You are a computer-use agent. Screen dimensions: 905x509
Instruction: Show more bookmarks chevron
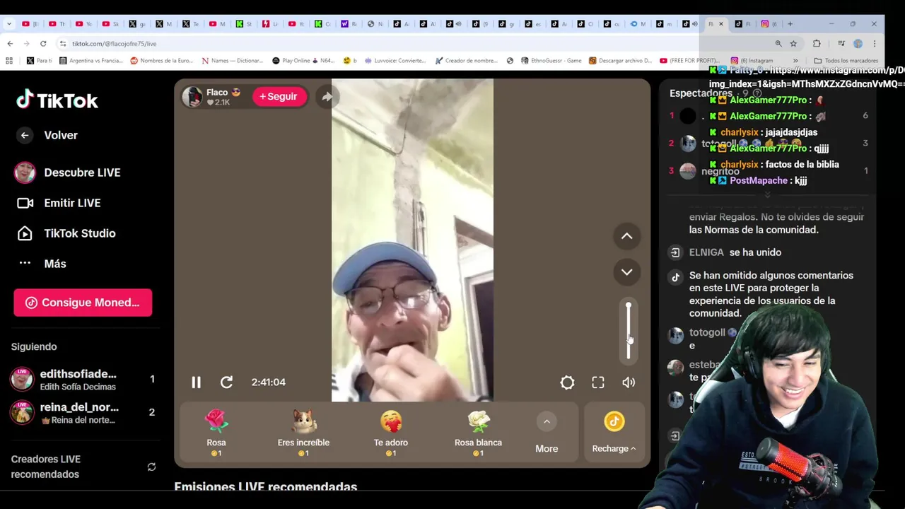click(x=795, y=61)
